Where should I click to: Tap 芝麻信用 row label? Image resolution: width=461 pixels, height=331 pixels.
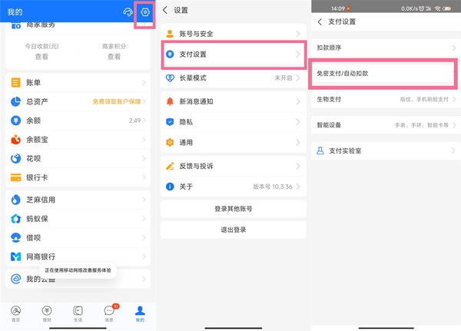41,200
